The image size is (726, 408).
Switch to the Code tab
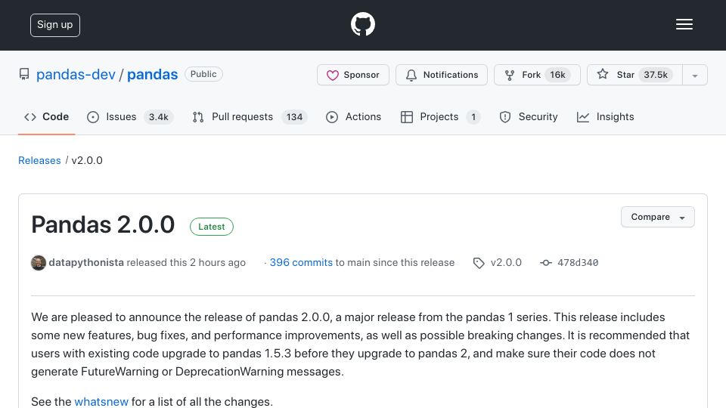click(46, 117)
